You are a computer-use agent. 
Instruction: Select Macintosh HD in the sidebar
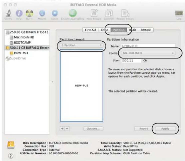pos(27,37)
